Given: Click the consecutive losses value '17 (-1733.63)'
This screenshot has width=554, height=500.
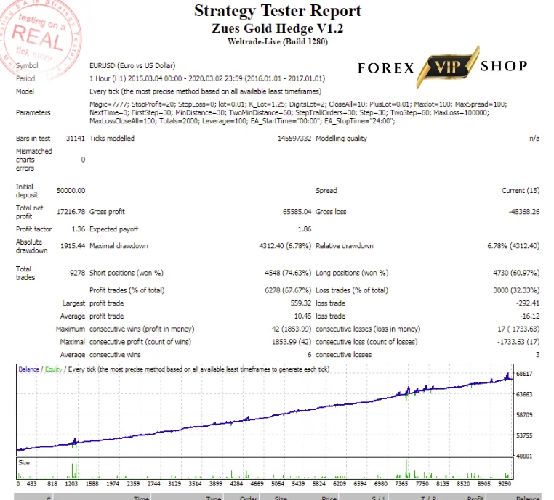Looking at the screenshot, I should tap(518, 329).
